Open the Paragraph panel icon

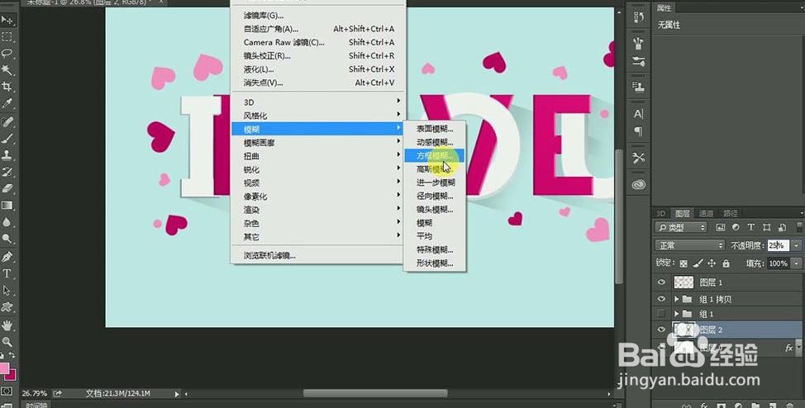[639, 132]
